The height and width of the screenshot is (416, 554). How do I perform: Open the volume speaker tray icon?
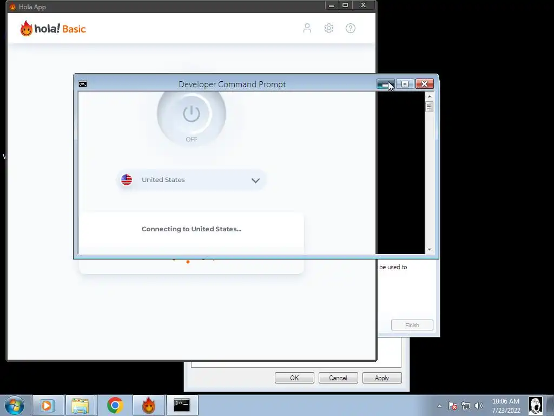pos(479,406)
